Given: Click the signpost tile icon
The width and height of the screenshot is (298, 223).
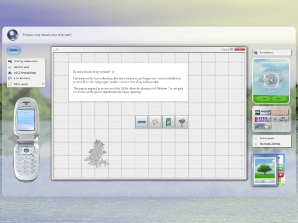Looking at the screenshot, I should click(182, 122).
